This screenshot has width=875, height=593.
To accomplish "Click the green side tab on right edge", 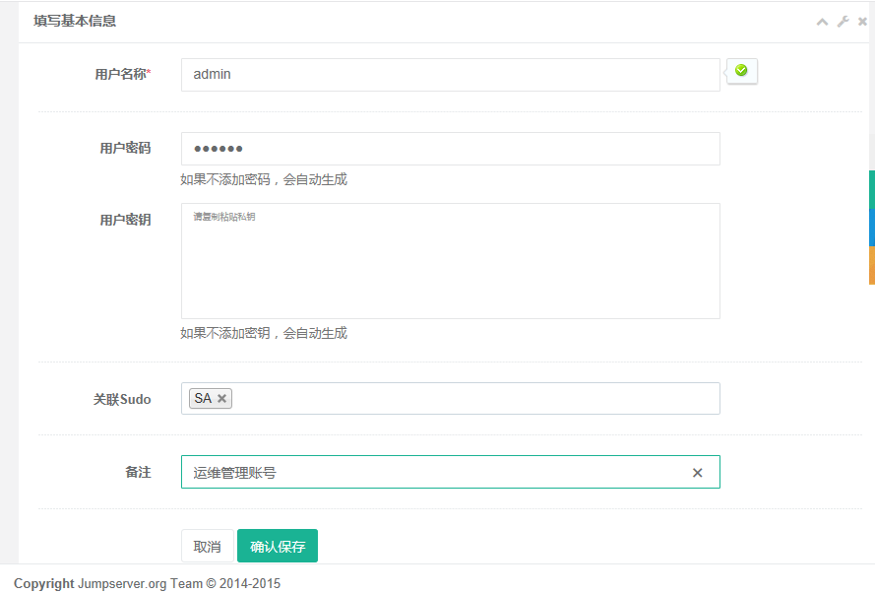I will (872, 190).
